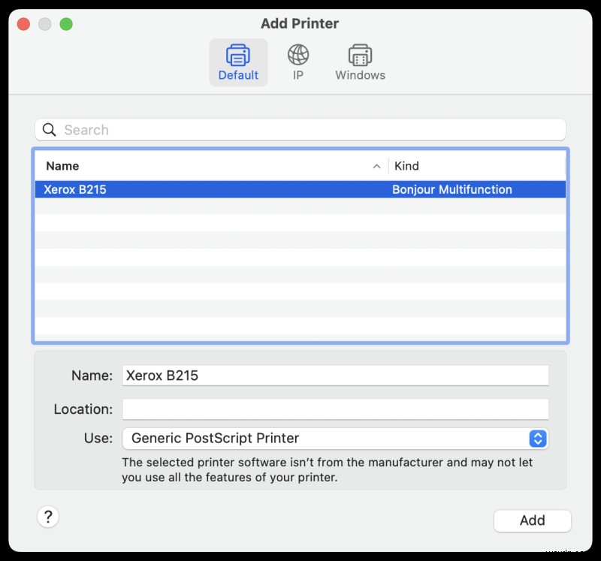Click the Location text field
601x561 pixels.
pyautogui.click(x=335, y=409)
